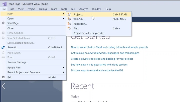
Task: Open extend and customize the IDE link
Action: [97, 70]
